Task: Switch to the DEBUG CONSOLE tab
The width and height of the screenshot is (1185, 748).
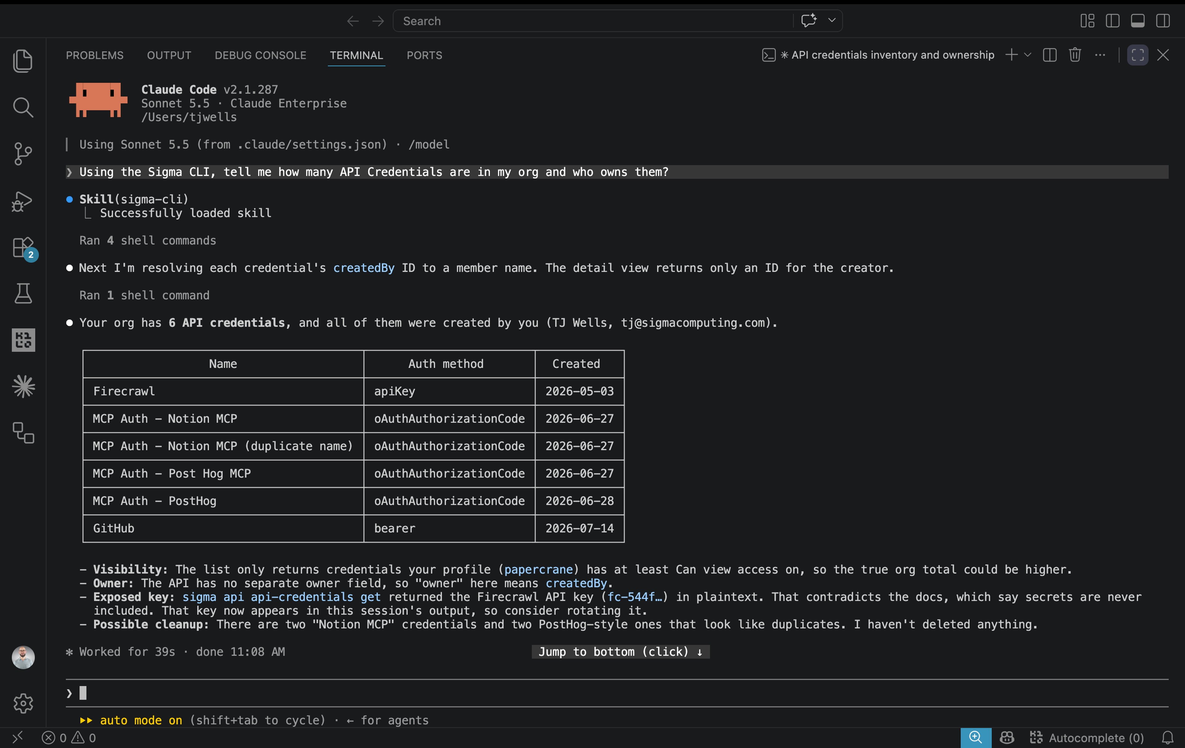Action: click(x=260, y=55)
